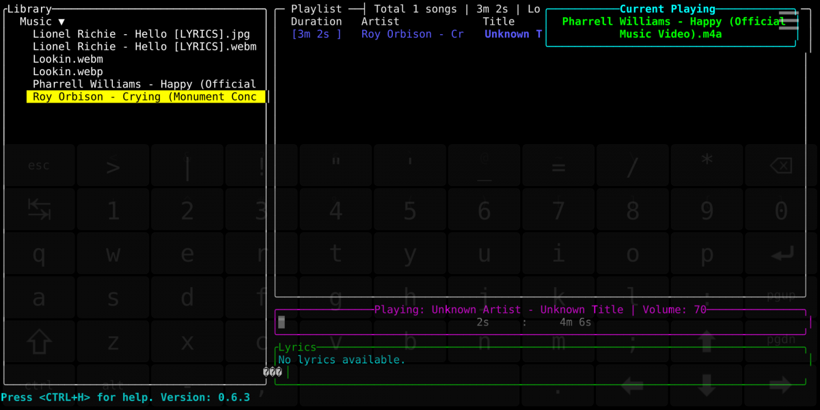The image size is (820, 410).
Task: Collapse the Music folder in Library
Action: 42,22
